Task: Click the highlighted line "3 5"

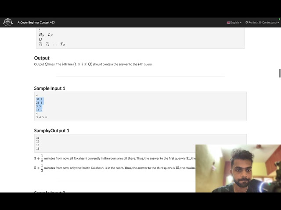Action: [39, 106]
